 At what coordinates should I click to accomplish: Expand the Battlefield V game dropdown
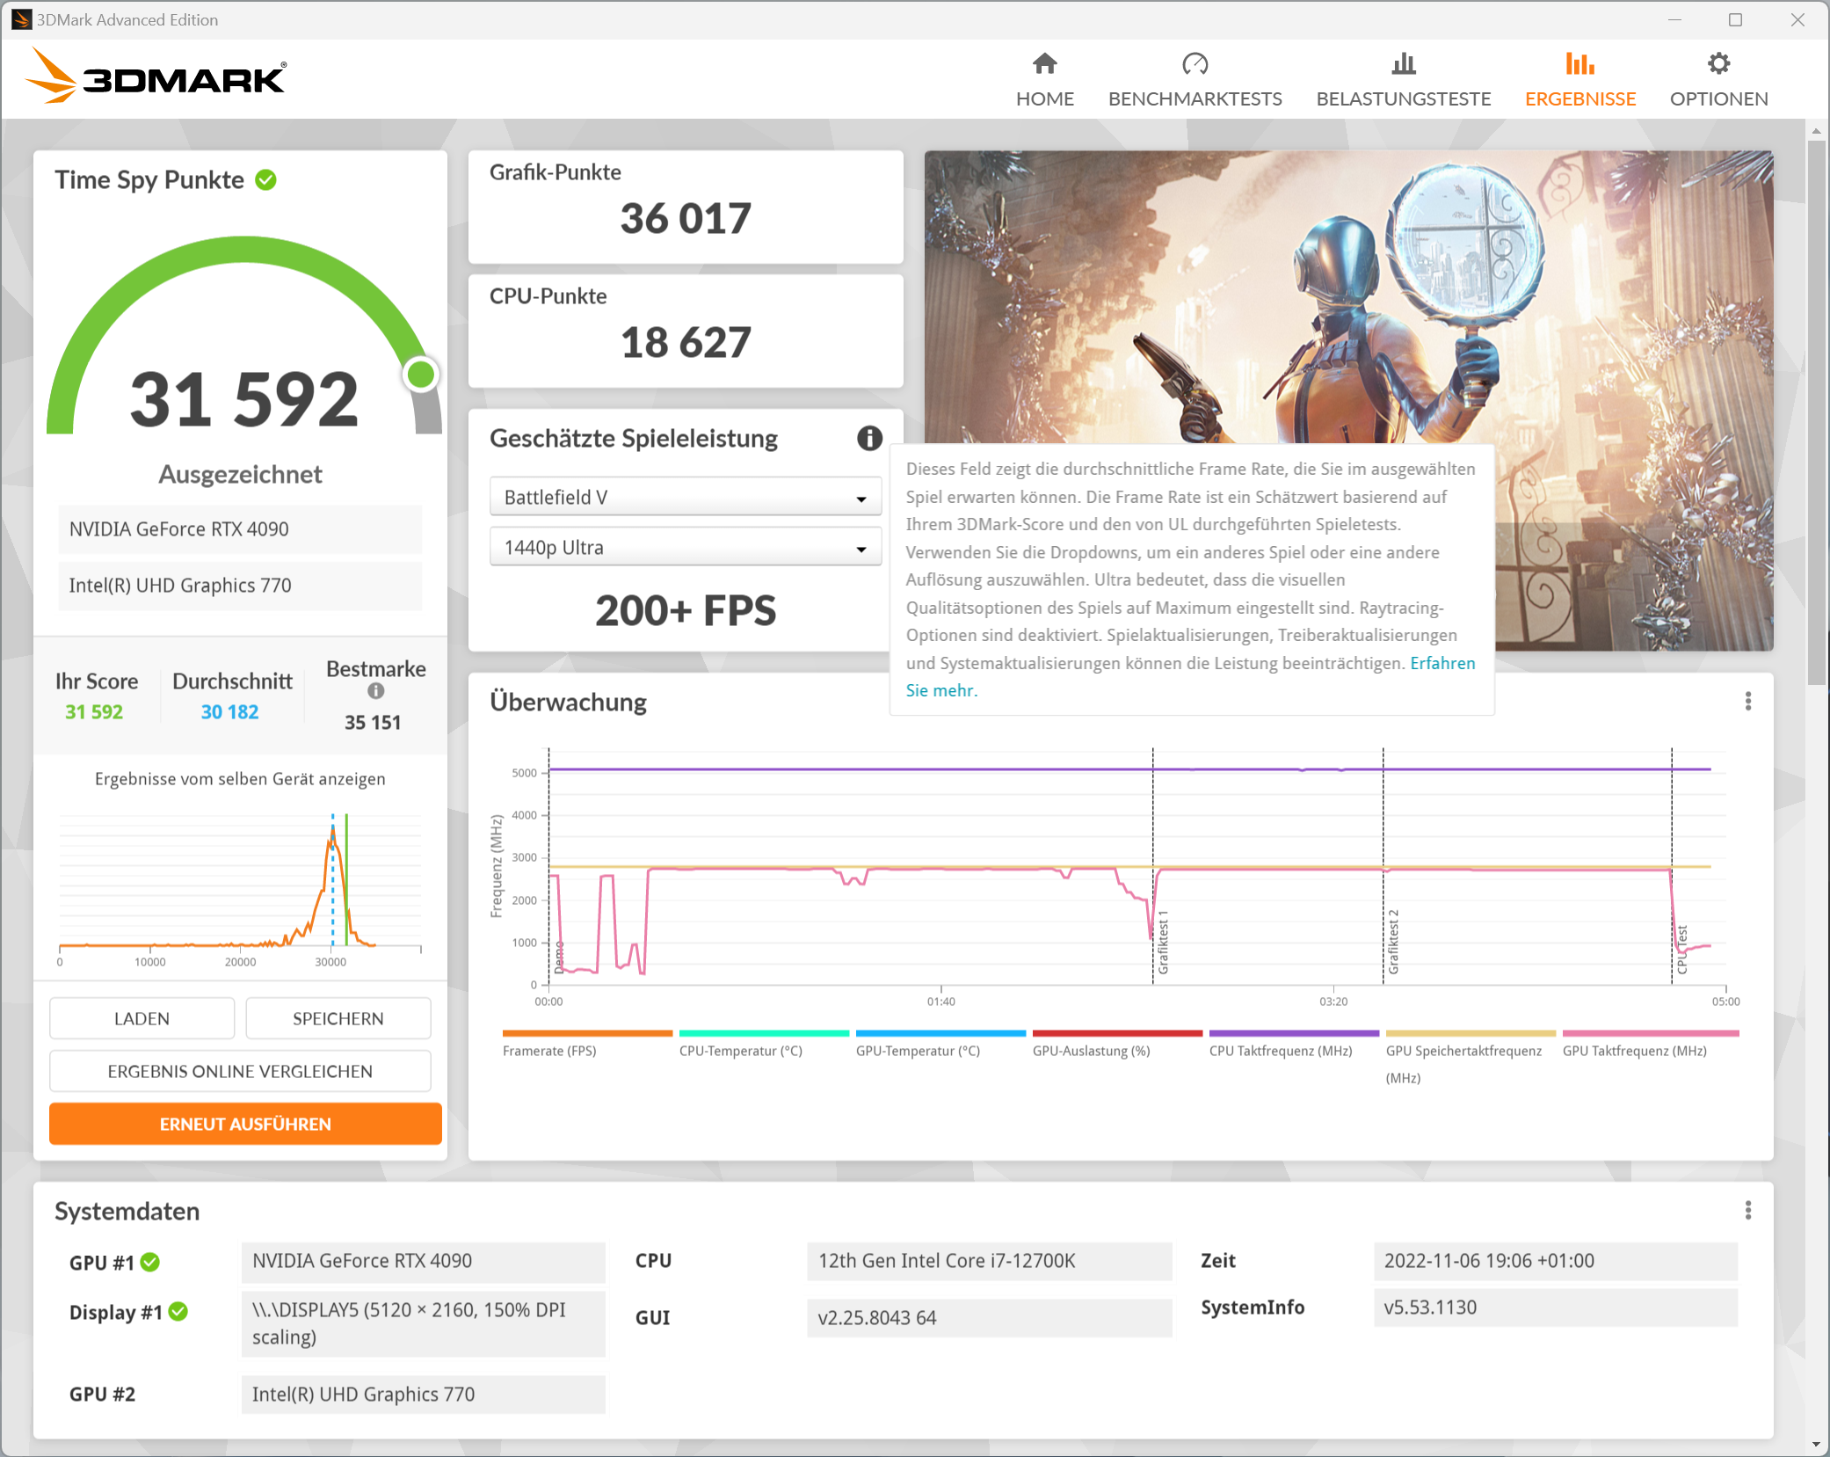coord(685,498)
